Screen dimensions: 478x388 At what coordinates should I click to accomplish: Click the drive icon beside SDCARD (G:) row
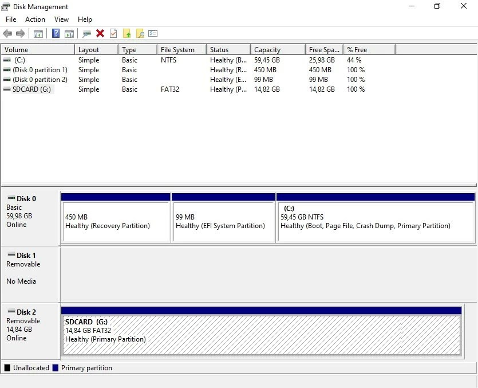click(x=7, y=89)
